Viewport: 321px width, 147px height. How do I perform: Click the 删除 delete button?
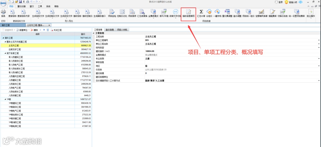34,30
